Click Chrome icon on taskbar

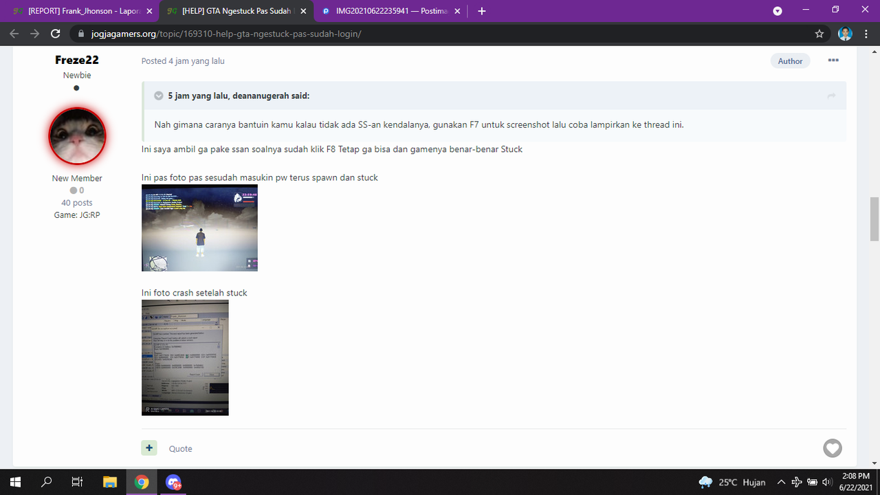point(142,482)
